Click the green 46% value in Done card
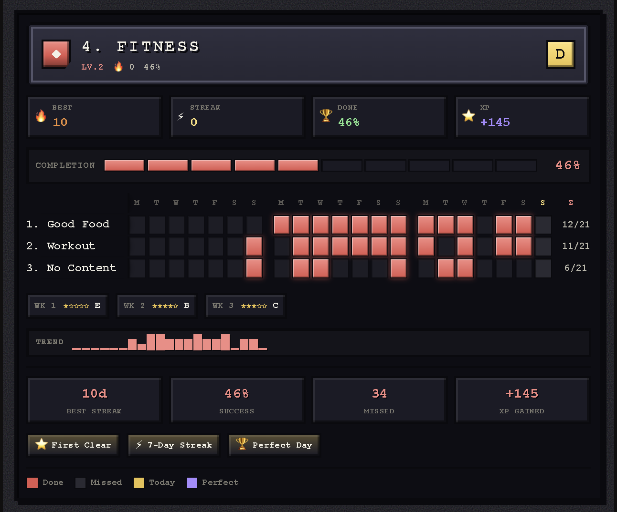 (x=349, y=122)
